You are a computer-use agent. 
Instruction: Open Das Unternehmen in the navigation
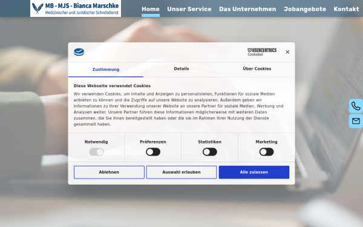click(247, 9)
